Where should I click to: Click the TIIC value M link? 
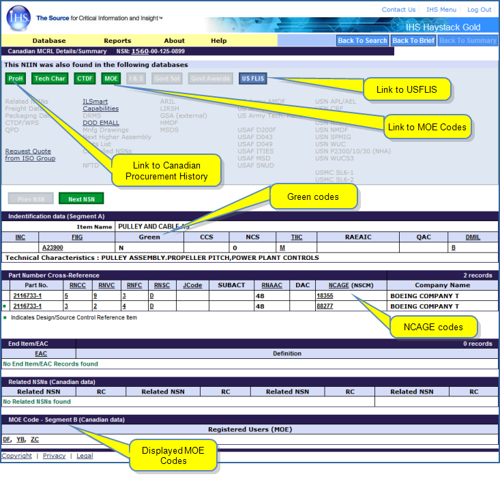point(282,248)
